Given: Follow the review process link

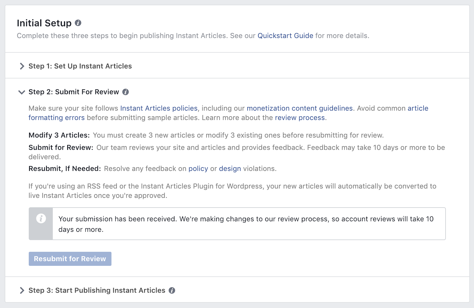Looking at the screenshot, I should pos(299,118).
